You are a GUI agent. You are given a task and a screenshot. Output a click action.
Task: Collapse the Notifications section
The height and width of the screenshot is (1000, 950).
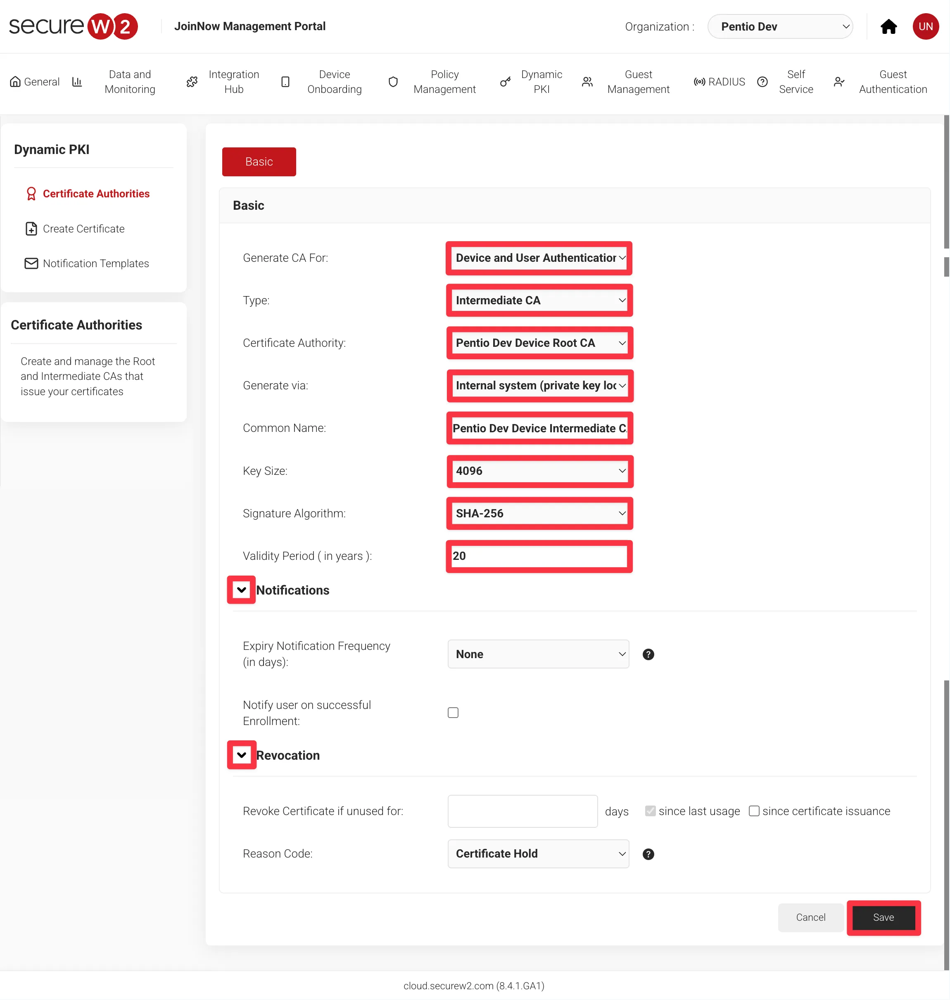click(242, 590)
